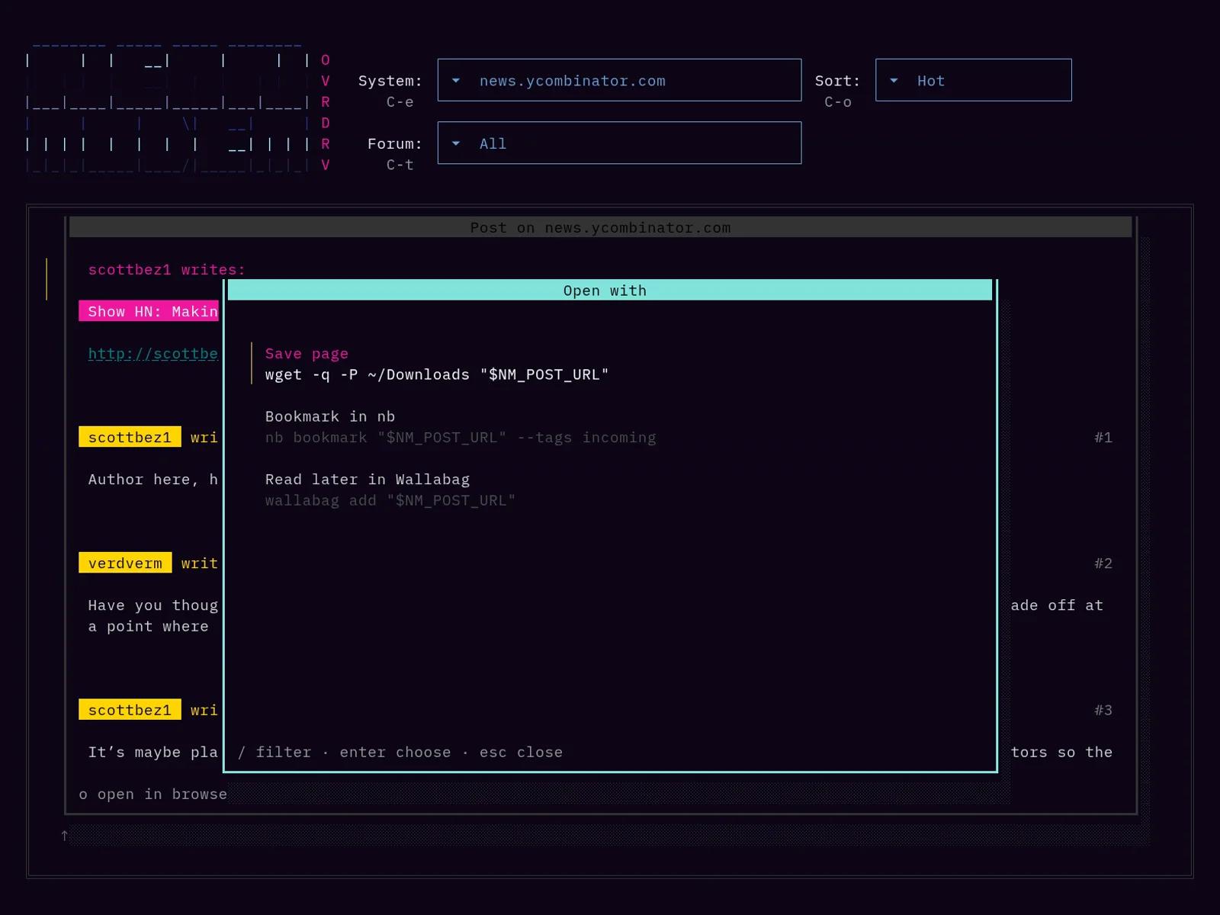
Task: Open the http://scottbe link
Action: click(x=153, y=354)
